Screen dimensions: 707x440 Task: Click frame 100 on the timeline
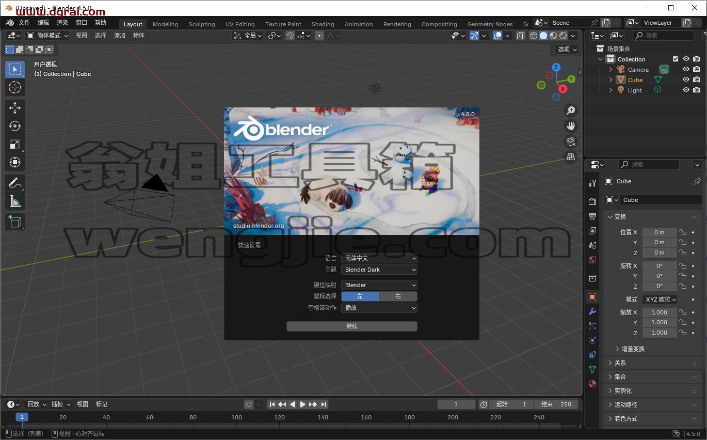coord(236,417)
